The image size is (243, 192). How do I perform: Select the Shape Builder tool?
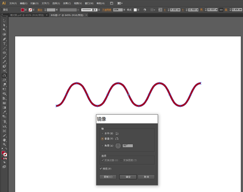[4, 94]
